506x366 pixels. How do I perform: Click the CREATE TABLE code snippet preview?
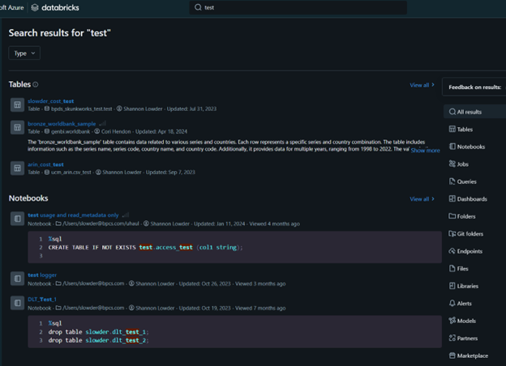pyautogui.click(x=234, y=247)
